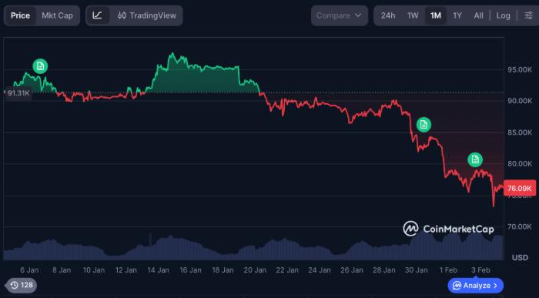Viewport: 539px width, 298px height.
Task: Select the 1M time range
Action: [x=436, y=15]
